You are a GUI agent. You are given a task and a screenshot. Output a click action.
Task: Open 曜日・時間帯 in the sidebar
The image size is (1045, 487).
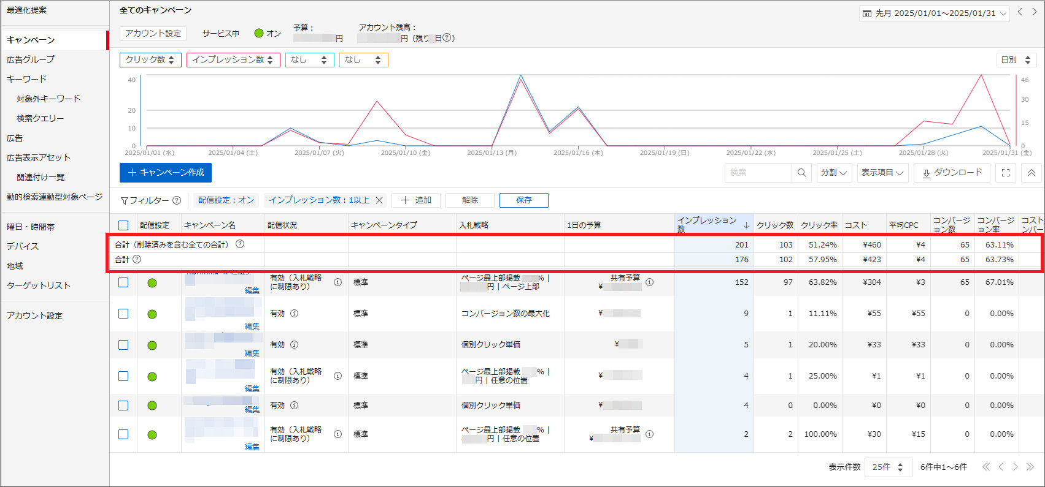click(x=31, y=227)
